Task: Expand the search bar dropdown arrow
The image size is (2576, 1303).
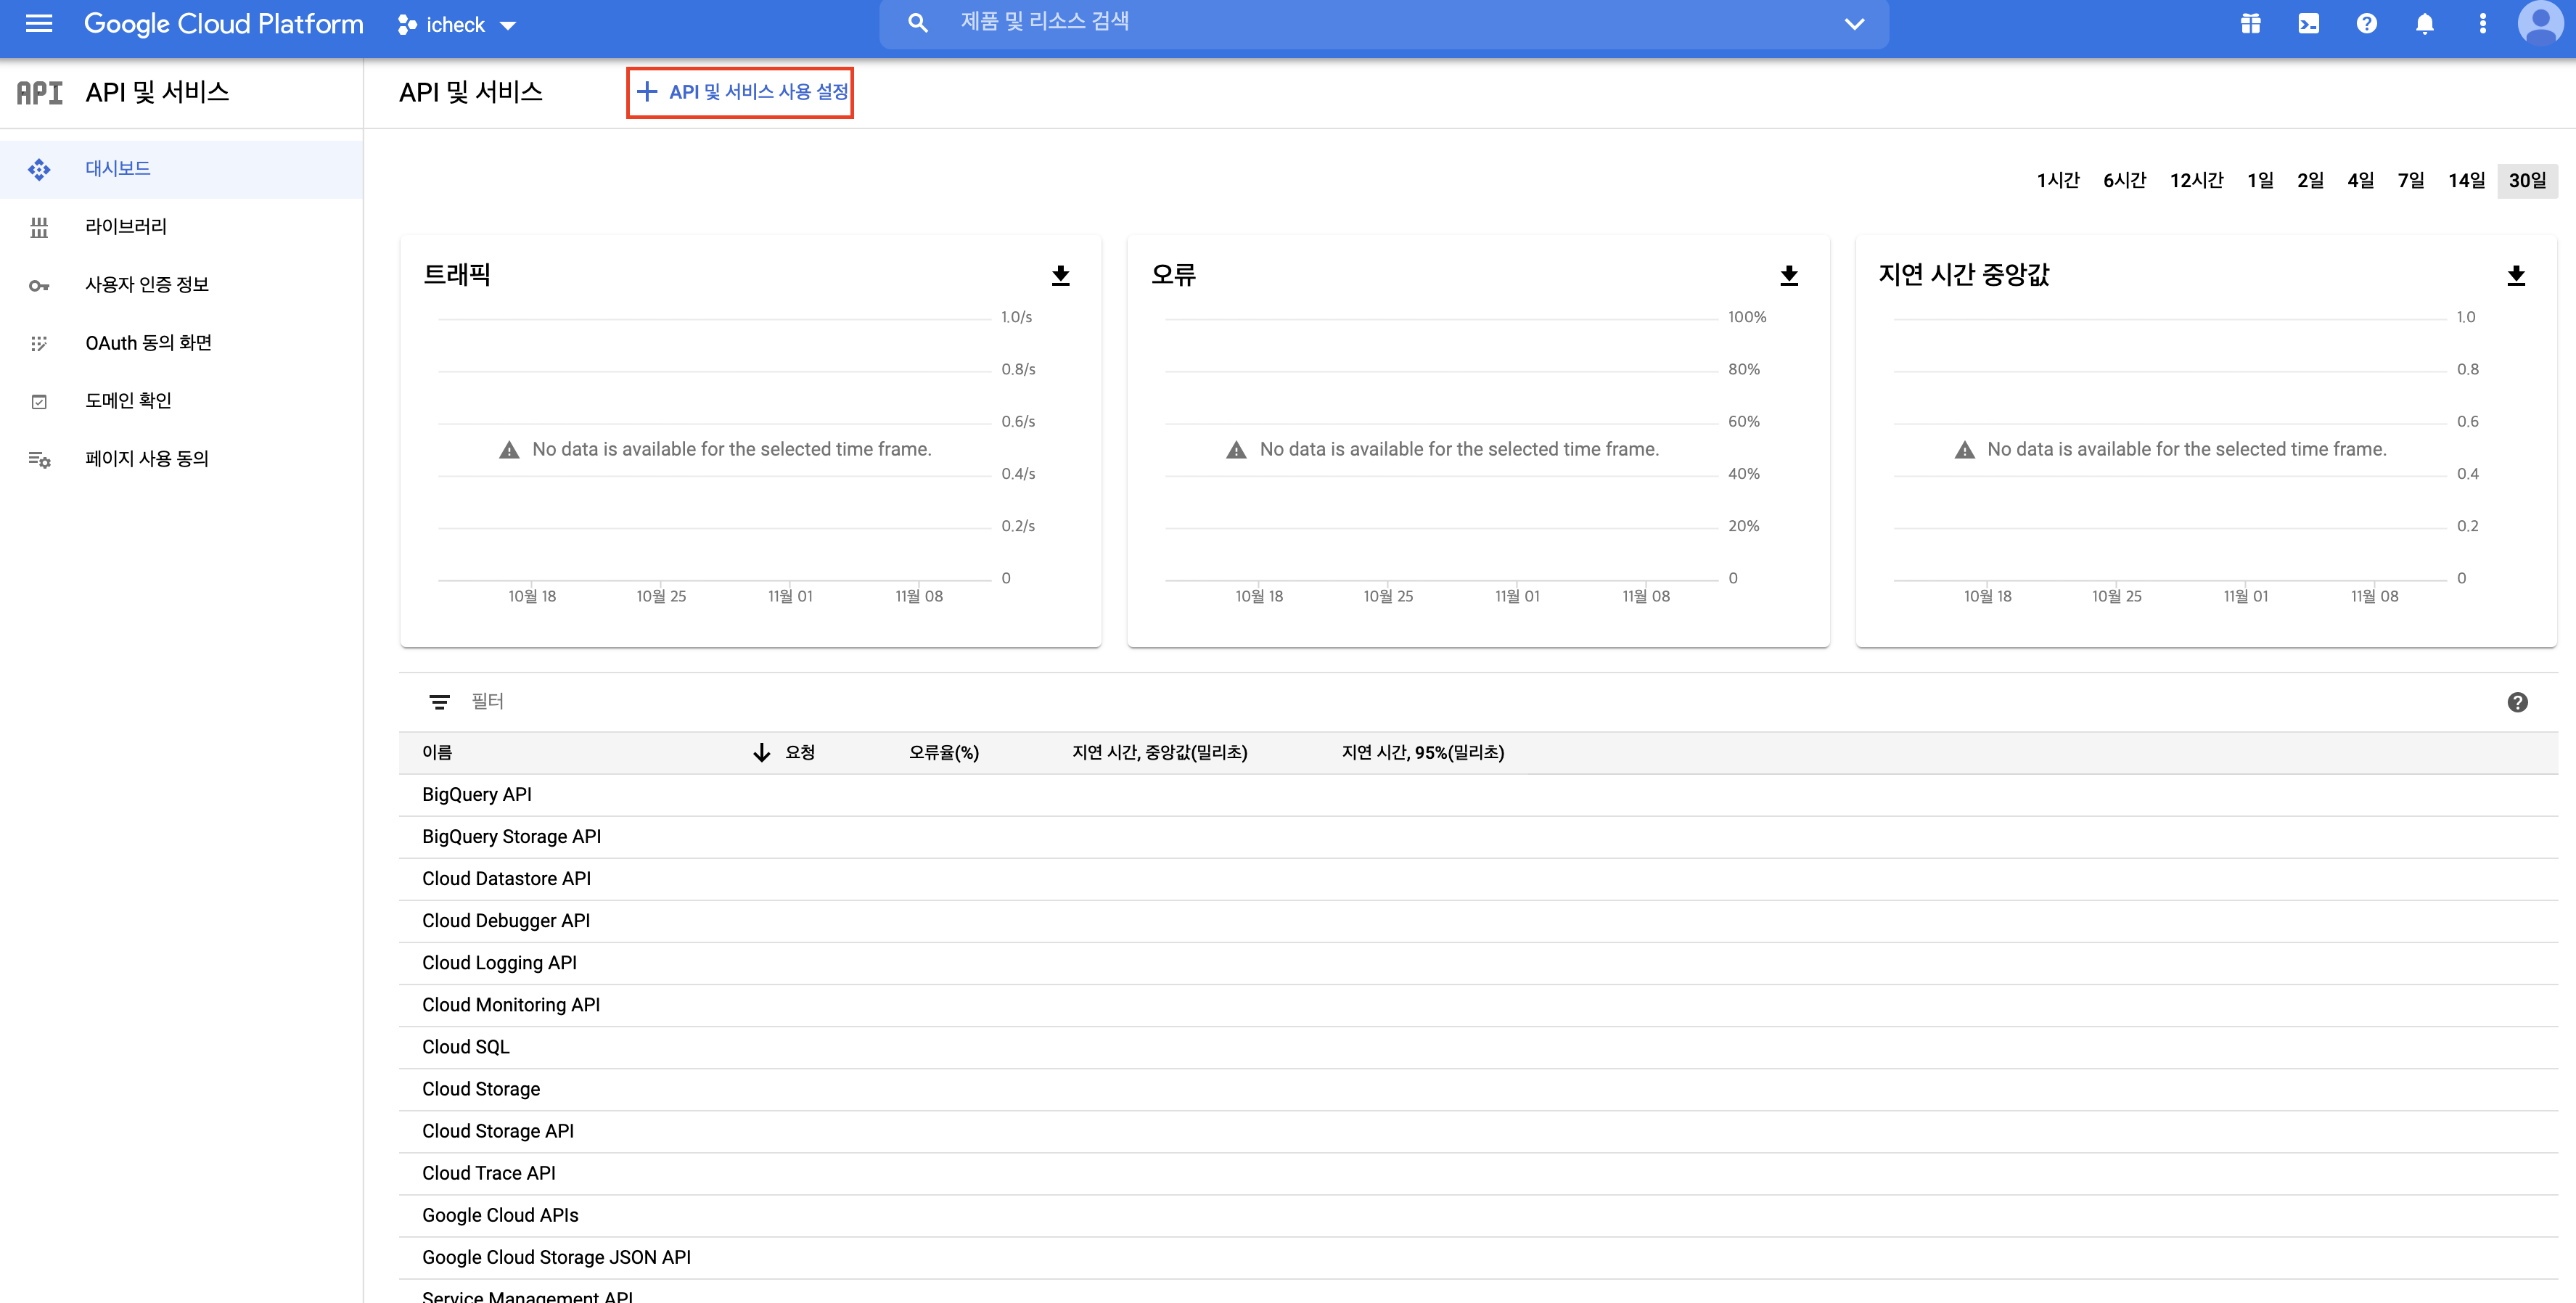Action: (x=1854, y=24)
